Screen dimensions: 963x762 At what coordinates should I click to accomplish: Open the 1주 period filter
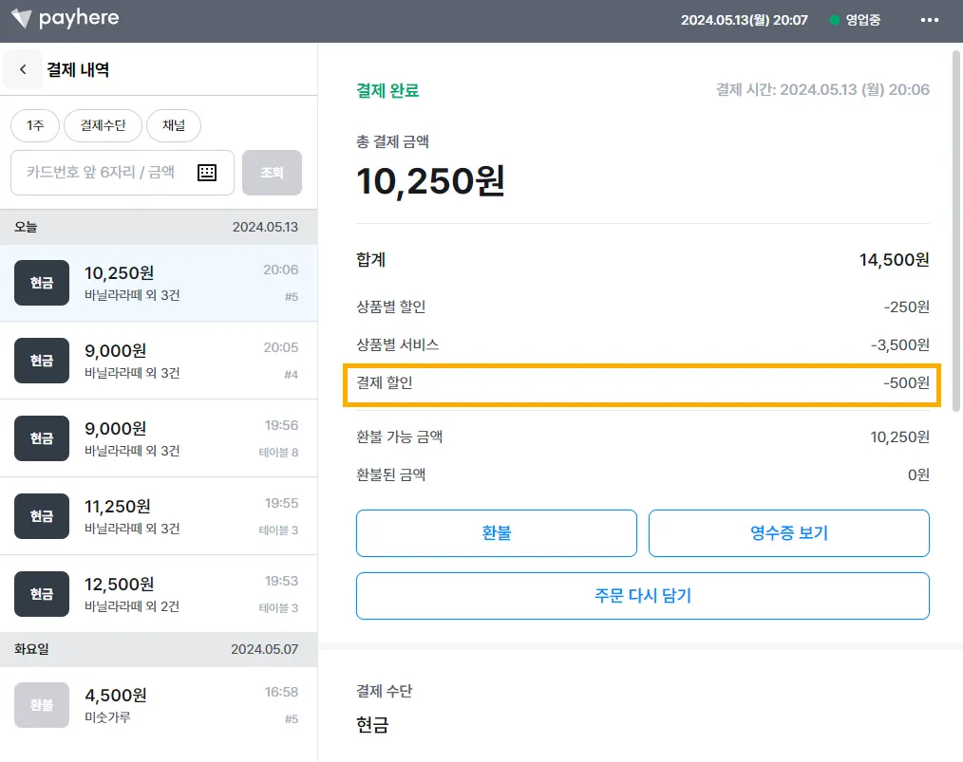pos(35,125)
